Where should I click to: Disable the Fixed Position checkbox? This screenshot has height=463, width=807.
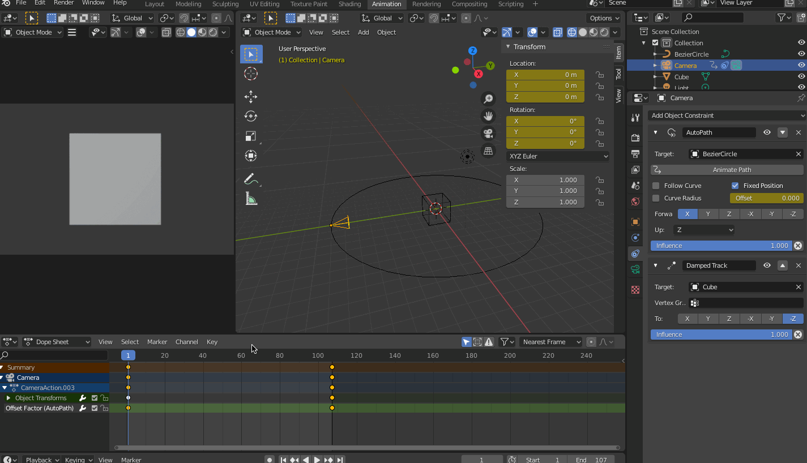tap(735, 185)
